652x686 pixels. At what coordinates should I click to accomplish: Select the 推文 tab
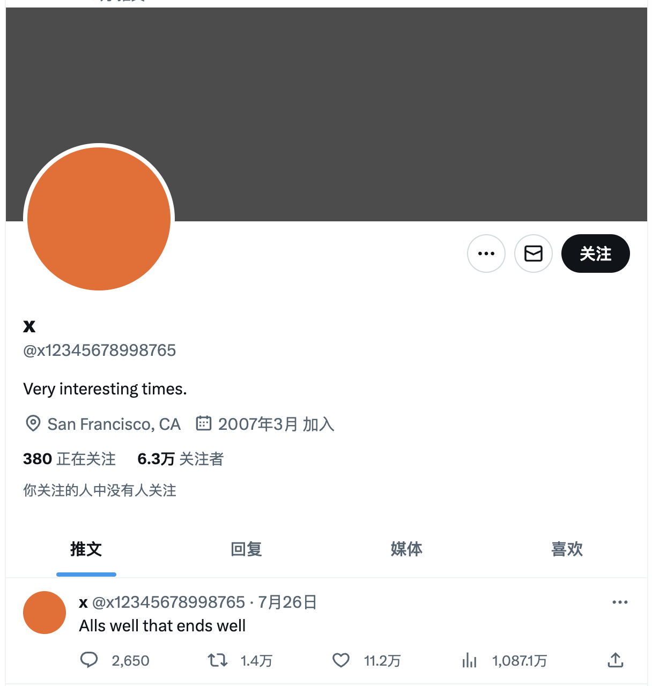(x=86, y=549)
